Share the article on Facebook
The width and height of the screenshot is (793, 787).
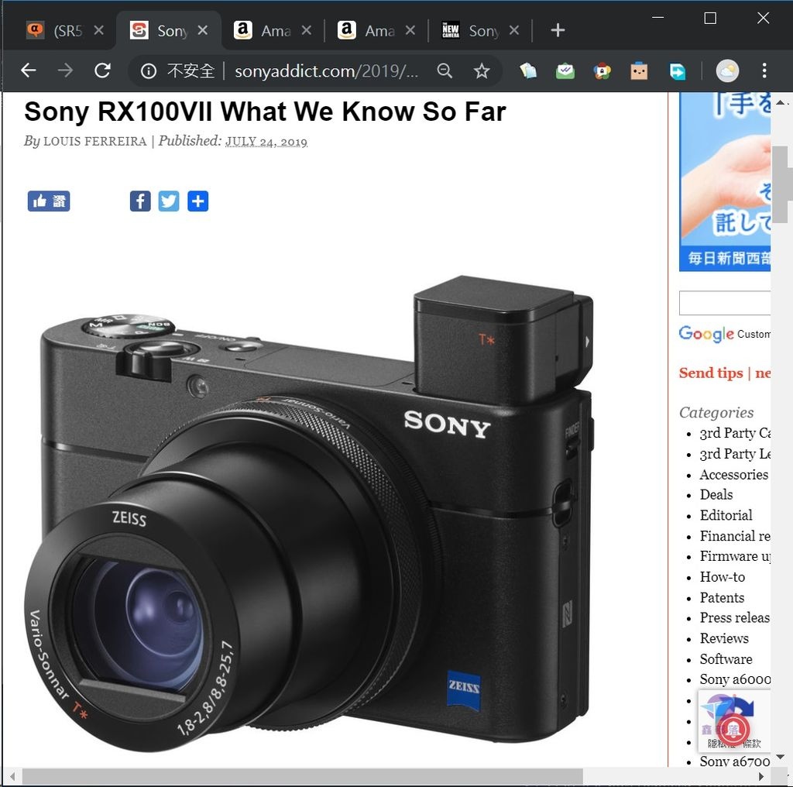click(x=140, y=201)
